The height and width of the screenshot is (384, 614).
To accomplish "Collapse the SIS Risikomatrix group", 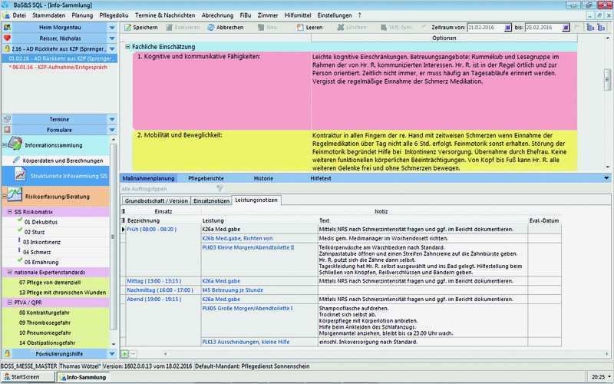I will 10,212.
